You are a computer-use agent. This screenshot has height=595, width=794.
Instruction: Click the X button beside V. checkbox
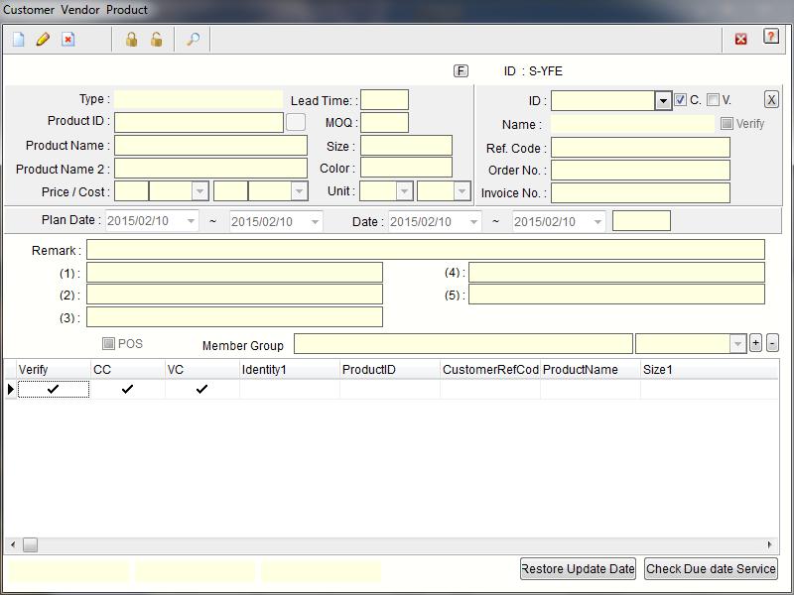click(x=771, y=100)
